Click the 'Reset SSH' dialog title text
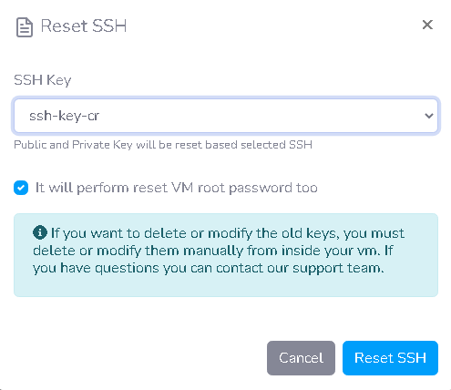Image resolution: width=451 pixels, height=390 pixels. 84,26
